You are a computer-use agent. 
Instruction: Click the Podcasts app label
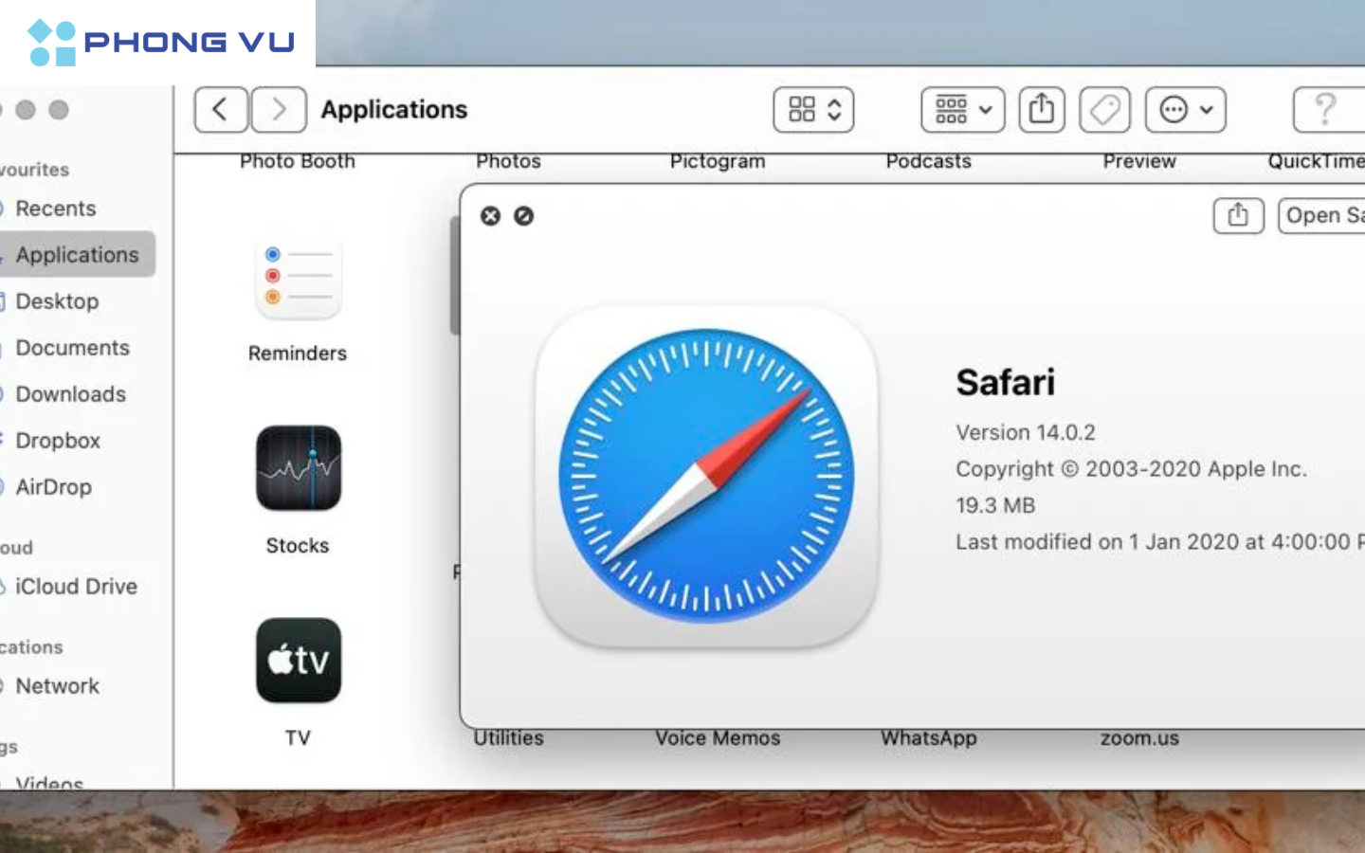(929, 161)
